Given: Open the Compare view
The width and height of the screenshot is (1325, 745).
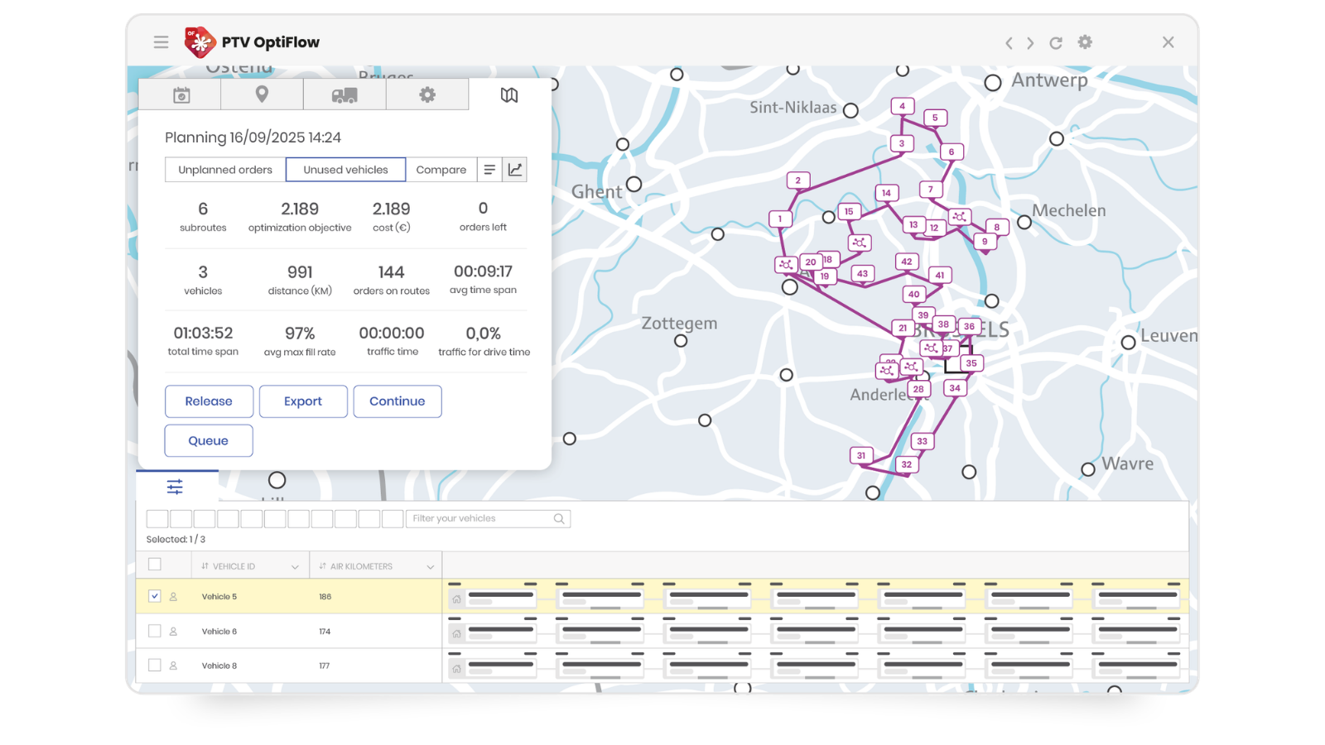Looking at the screenshot, I should [441, 170].
